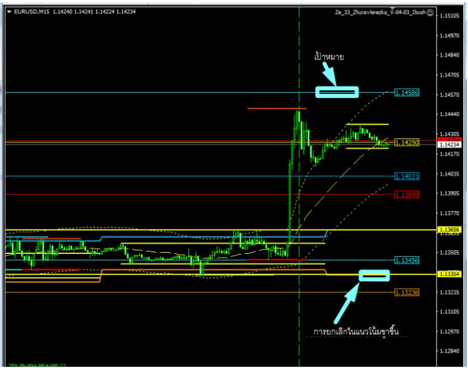
Task: Click the 1.13235 value on price scale
Action: (450, 293)
